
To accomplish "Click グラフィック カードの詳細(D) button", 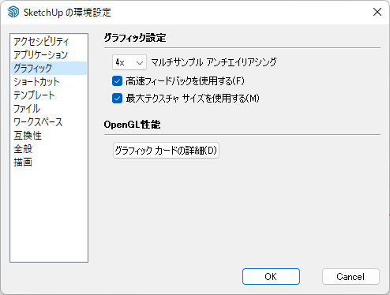I will click(x=166, y=151).
